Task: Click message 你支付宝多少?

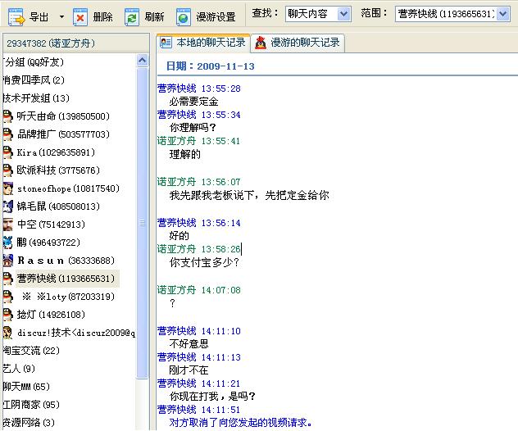Action: (x=204, y=262)
